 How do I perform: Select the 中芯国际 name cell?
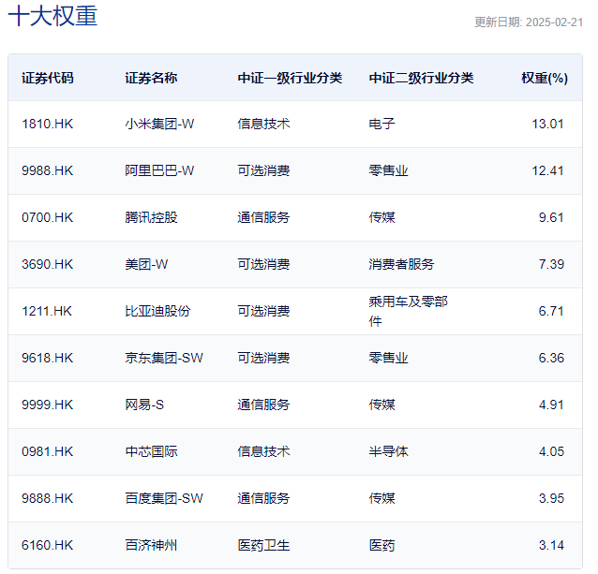pos(152,451)
